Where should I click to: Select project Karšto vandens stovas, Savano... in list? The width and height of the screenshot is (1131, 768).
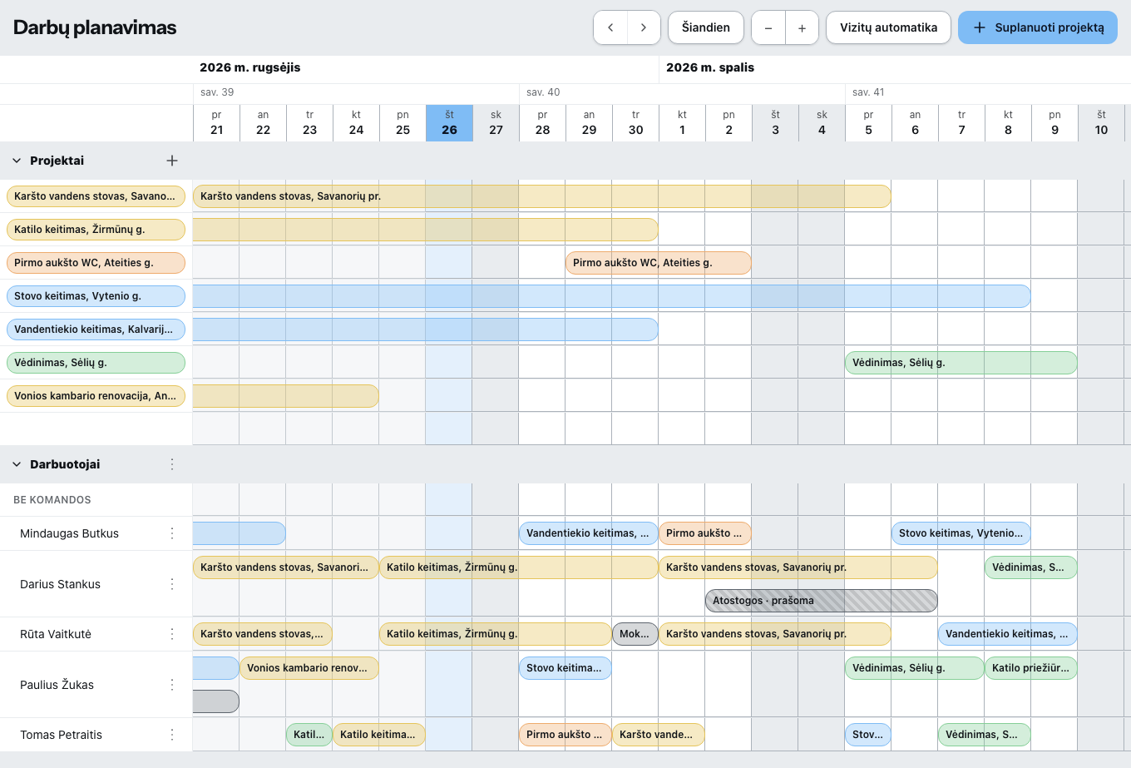click(x=96, y=196)
